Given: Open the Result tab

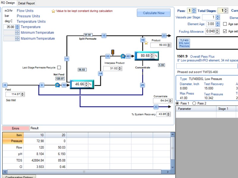Looking at the screenshot, I should (35, 128).
